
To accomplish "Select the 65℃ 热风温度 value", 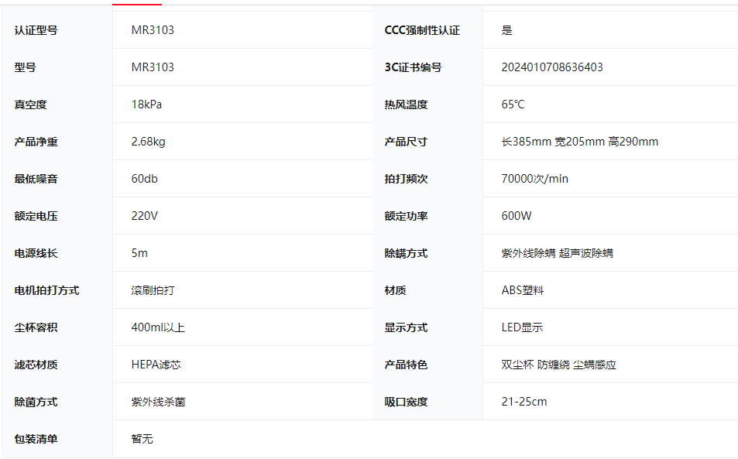I will click(x=513, y=104).
